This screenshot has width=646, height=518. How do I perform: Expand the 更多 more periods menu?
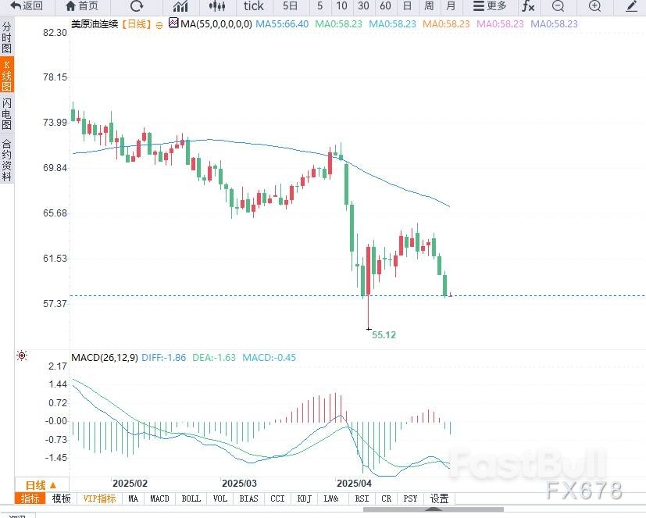point(491,6)
